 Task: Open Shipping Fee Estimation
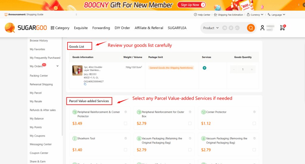point(228,15)
